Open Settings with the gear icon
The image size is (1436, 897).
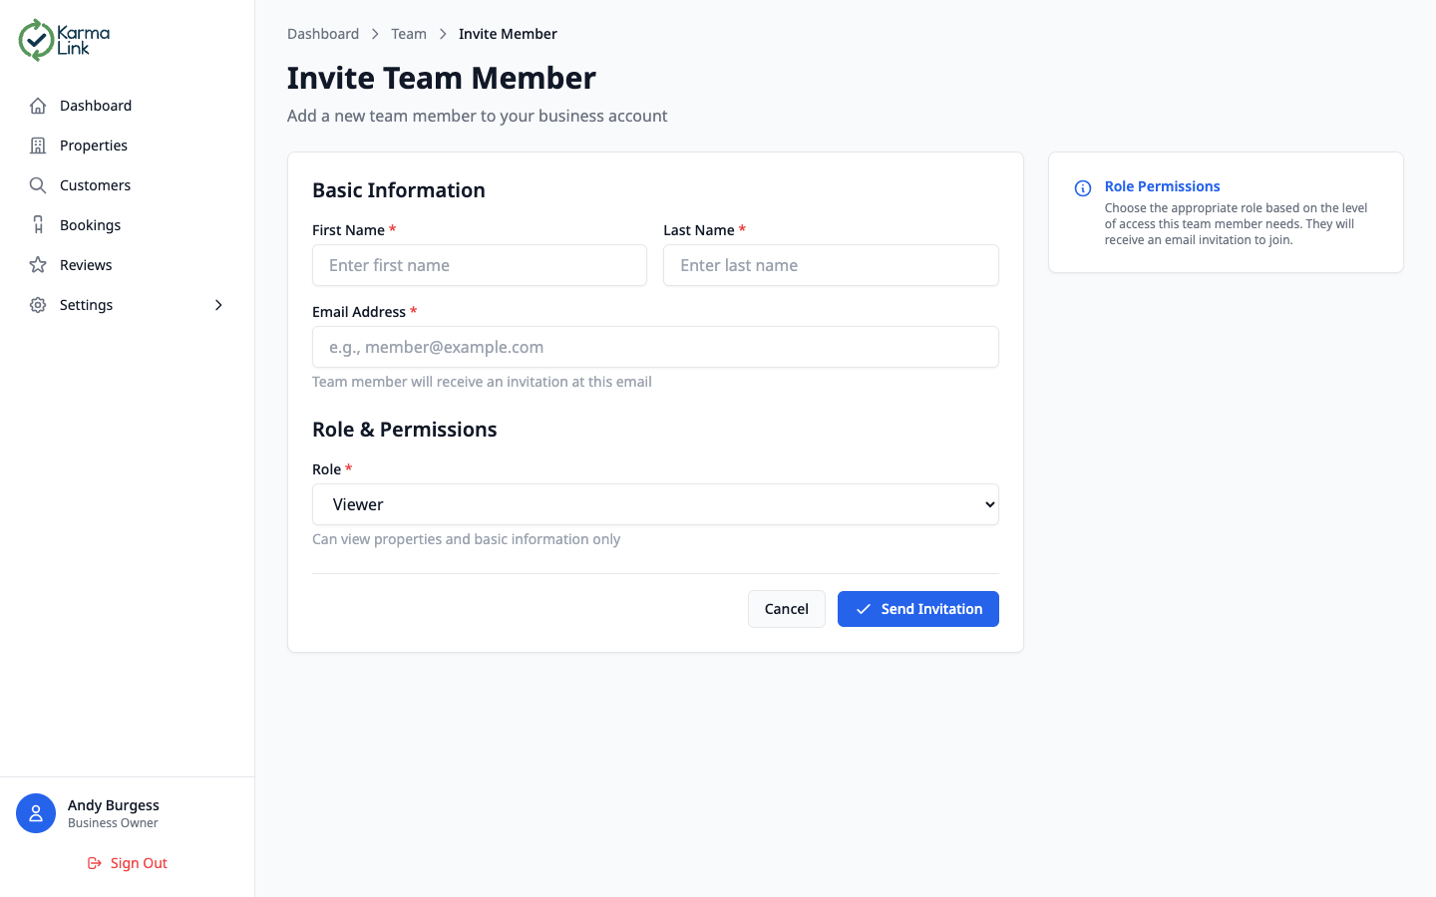(37, 304)
